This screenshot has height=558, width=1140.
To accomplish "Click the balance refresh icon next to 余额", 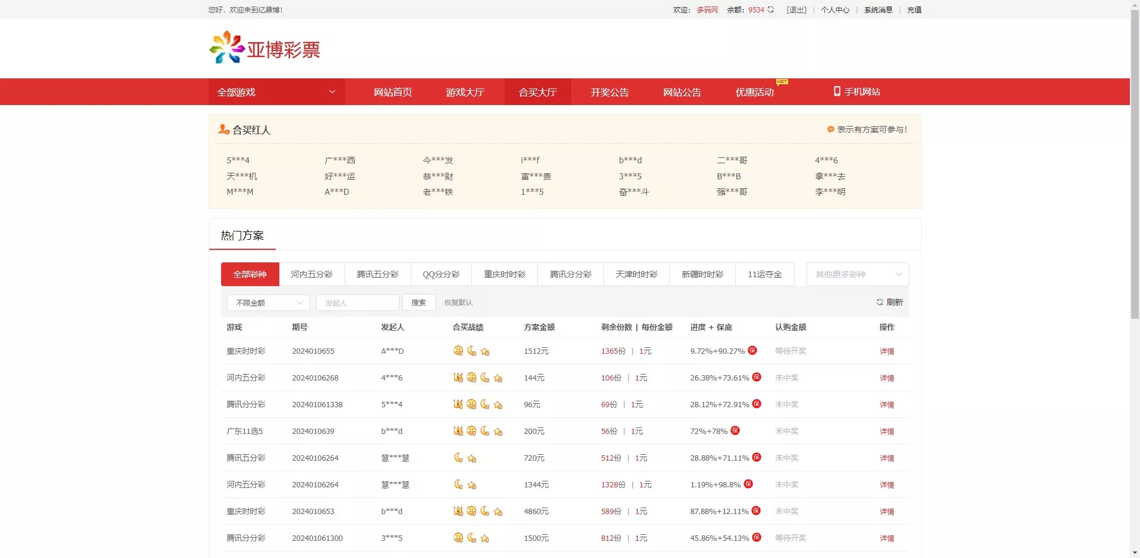I will tap(770, 9).
